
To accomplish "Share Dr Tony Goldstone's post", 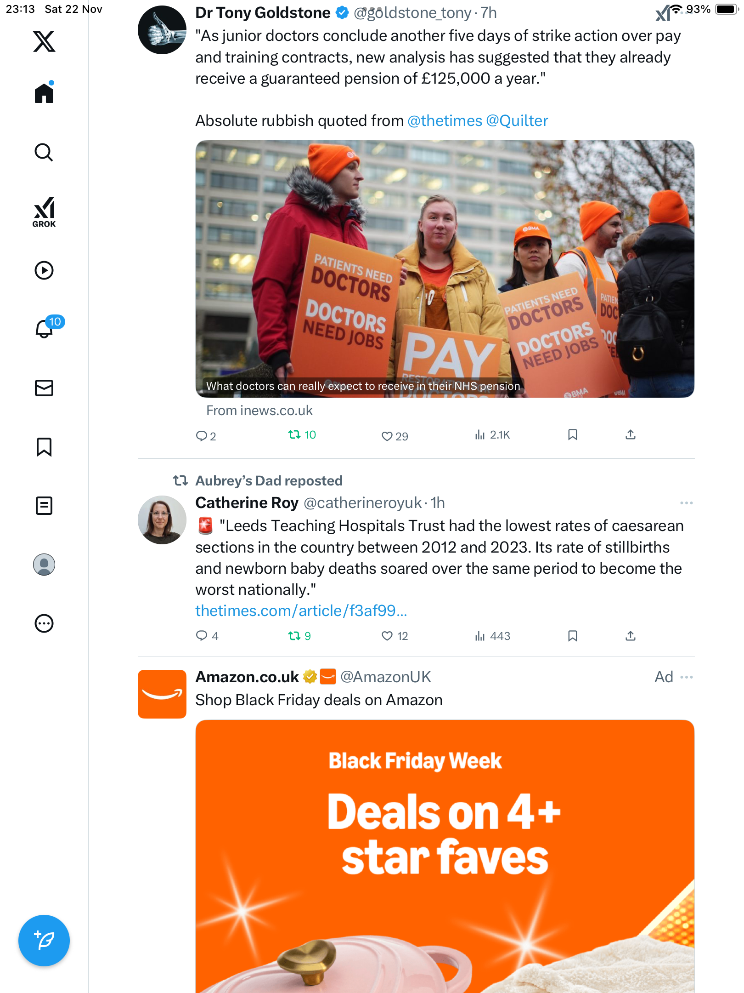I will [x=631, y=434].
